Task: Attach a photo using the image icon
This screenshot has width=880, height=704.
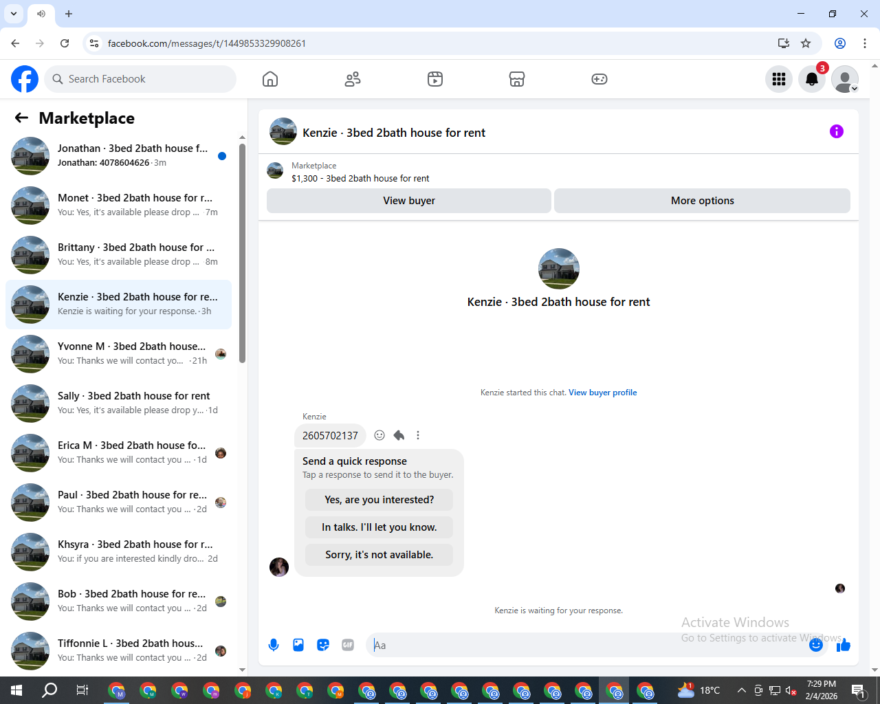Action: click(298, 645)
